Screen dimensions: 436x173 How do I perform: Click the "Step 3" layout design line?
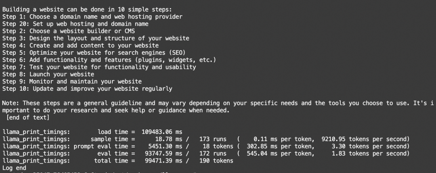pyautogui.click(x=95, y=38)
